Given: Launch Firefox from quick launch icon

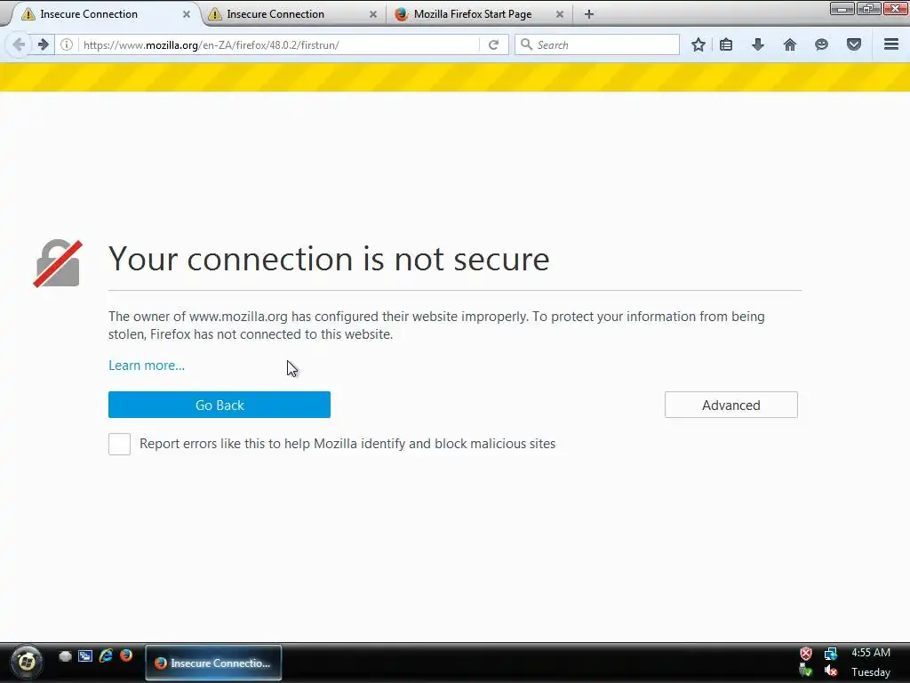Looking at the screenshot, I should pos(126,655).
